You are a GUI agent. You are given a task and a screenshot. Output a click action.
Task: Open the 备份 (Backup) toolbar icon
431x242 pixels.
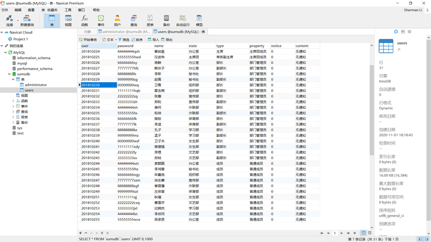(x=166, y=21)
